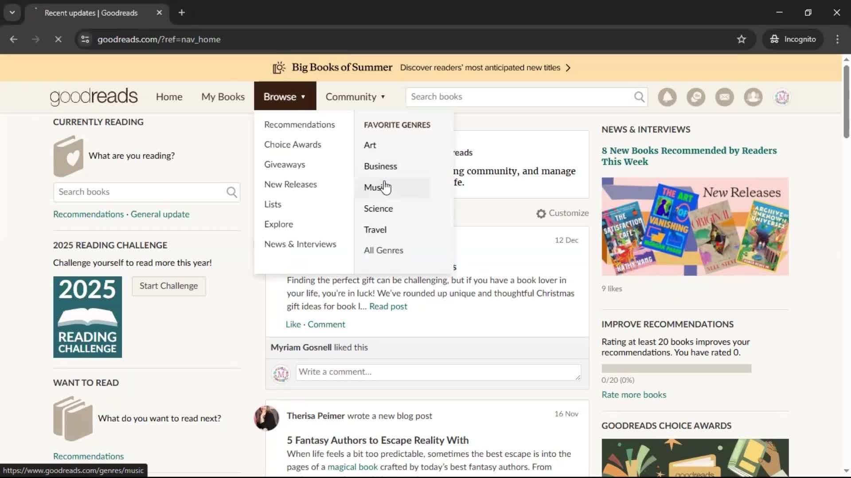
Task: Like the Christmas gift ideas post
Action: click(x=293, y=324)
